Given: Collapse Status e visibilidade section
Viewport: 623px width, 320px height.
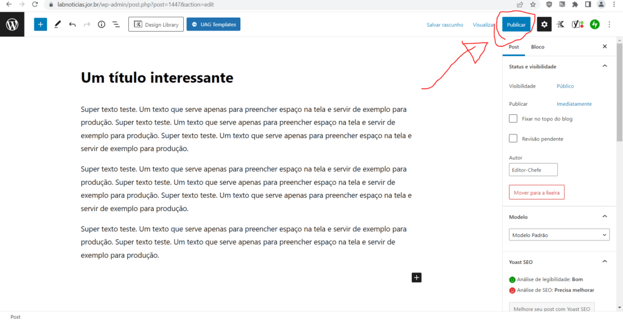Looking at the screenshot, I should [x=604, y=66].
